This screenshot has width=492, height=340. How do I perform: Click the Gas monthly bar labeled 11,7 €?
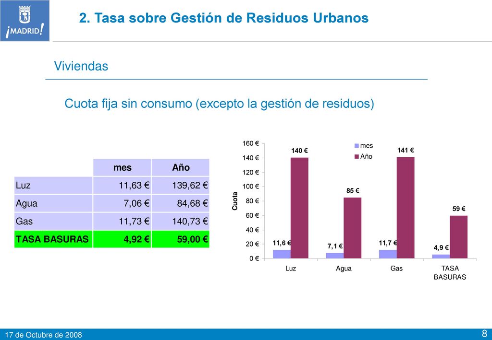coord(388,254)
